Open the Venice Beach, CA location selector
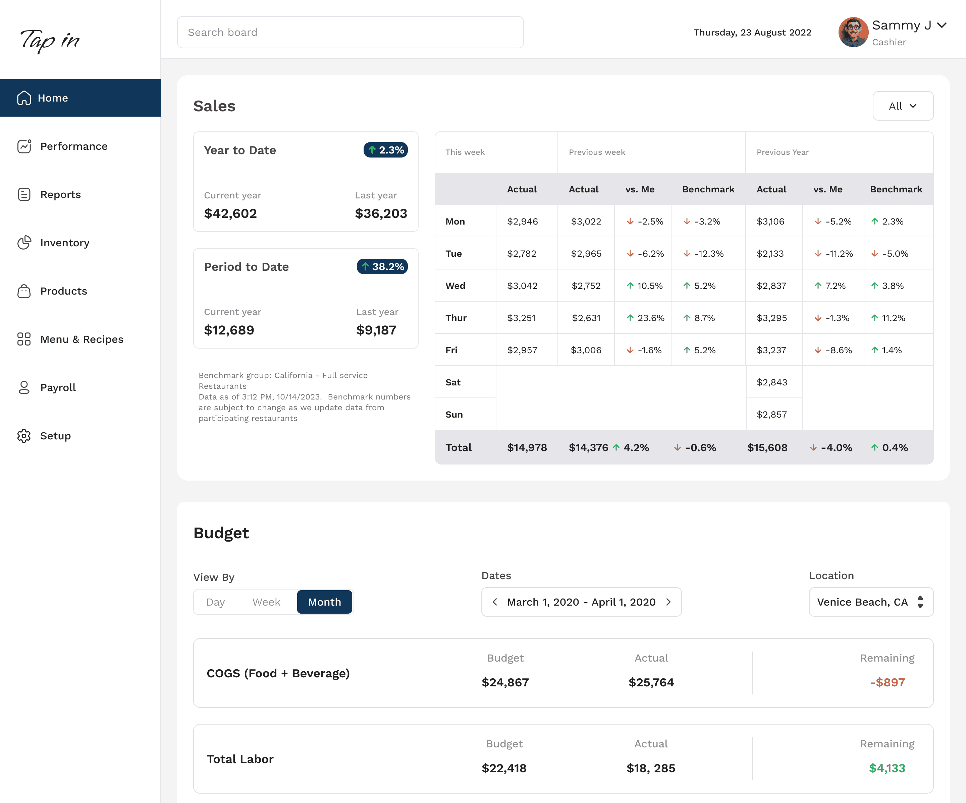This screenshot has height=803, width=966. point(871,602)
